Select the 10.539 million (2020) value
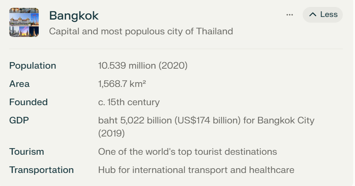This screenshot has width=355, height=186. click(x=143, y=66)
